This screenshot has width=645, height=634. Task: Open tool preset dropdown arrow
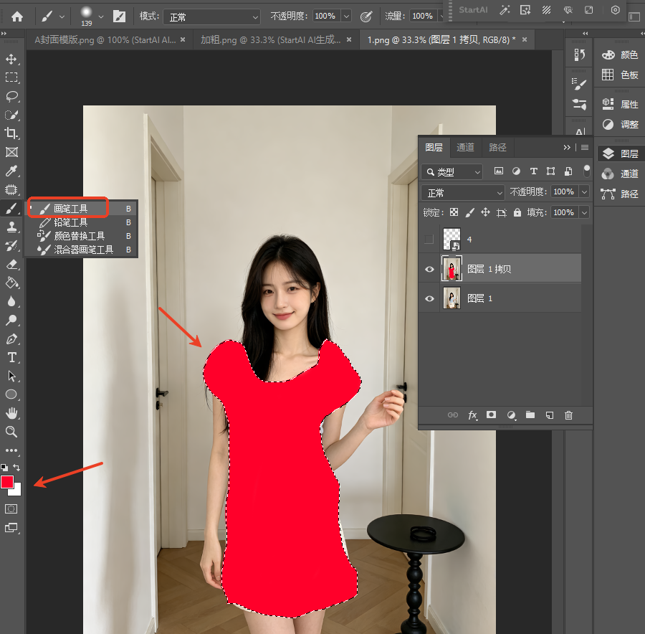tap(62, 16)
